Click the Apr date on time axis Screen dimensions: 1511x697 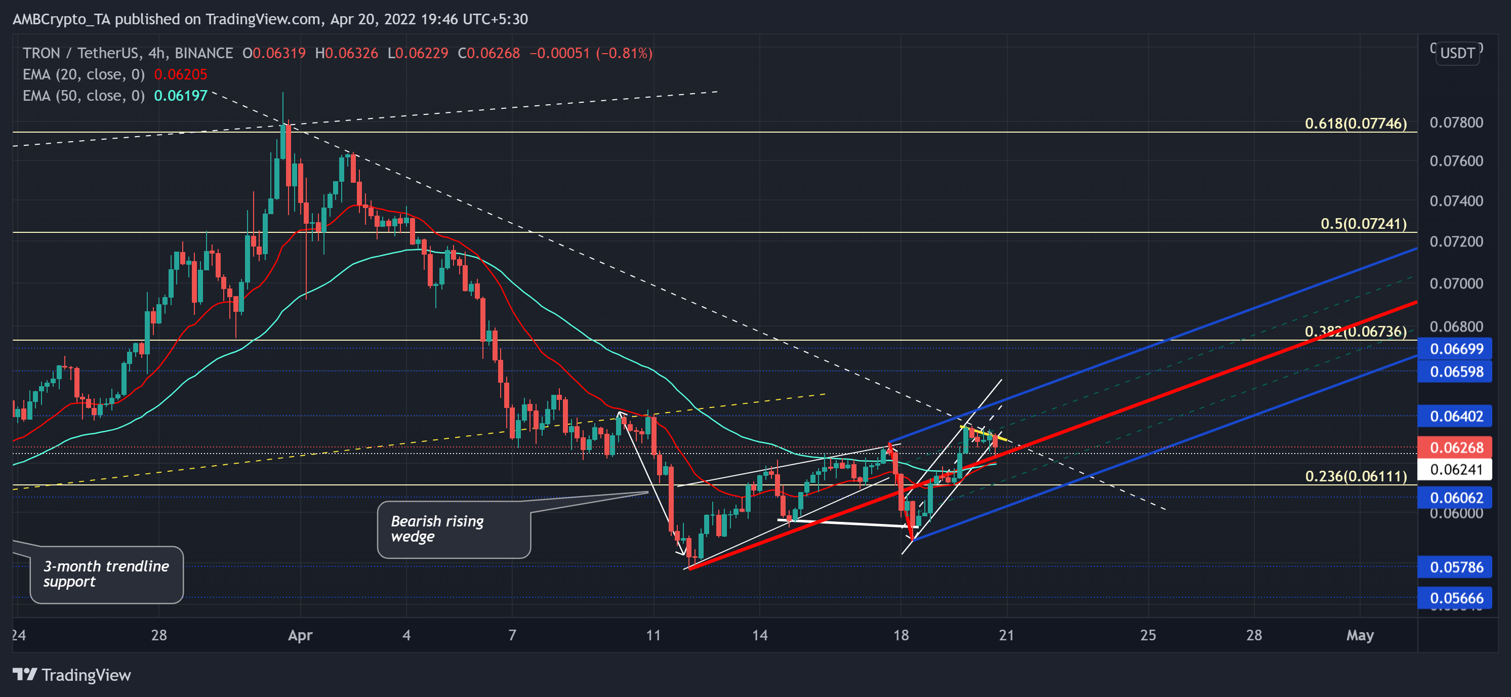pyautogui.click(x=300, y=635)
